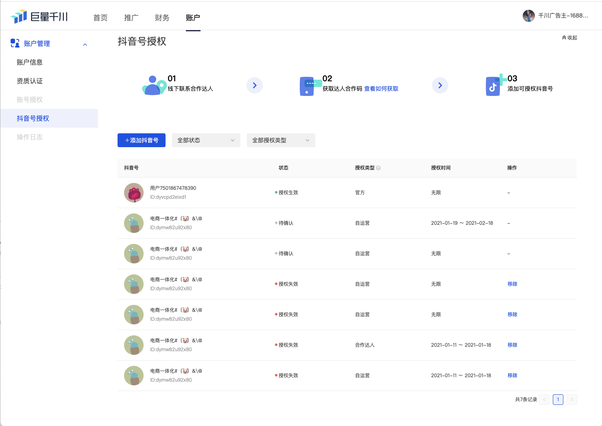Image resolution: width=602 pixels, height=426 pixels.
Task: Open 资质认证 in the sidebar
Action: tap(30, 81)
